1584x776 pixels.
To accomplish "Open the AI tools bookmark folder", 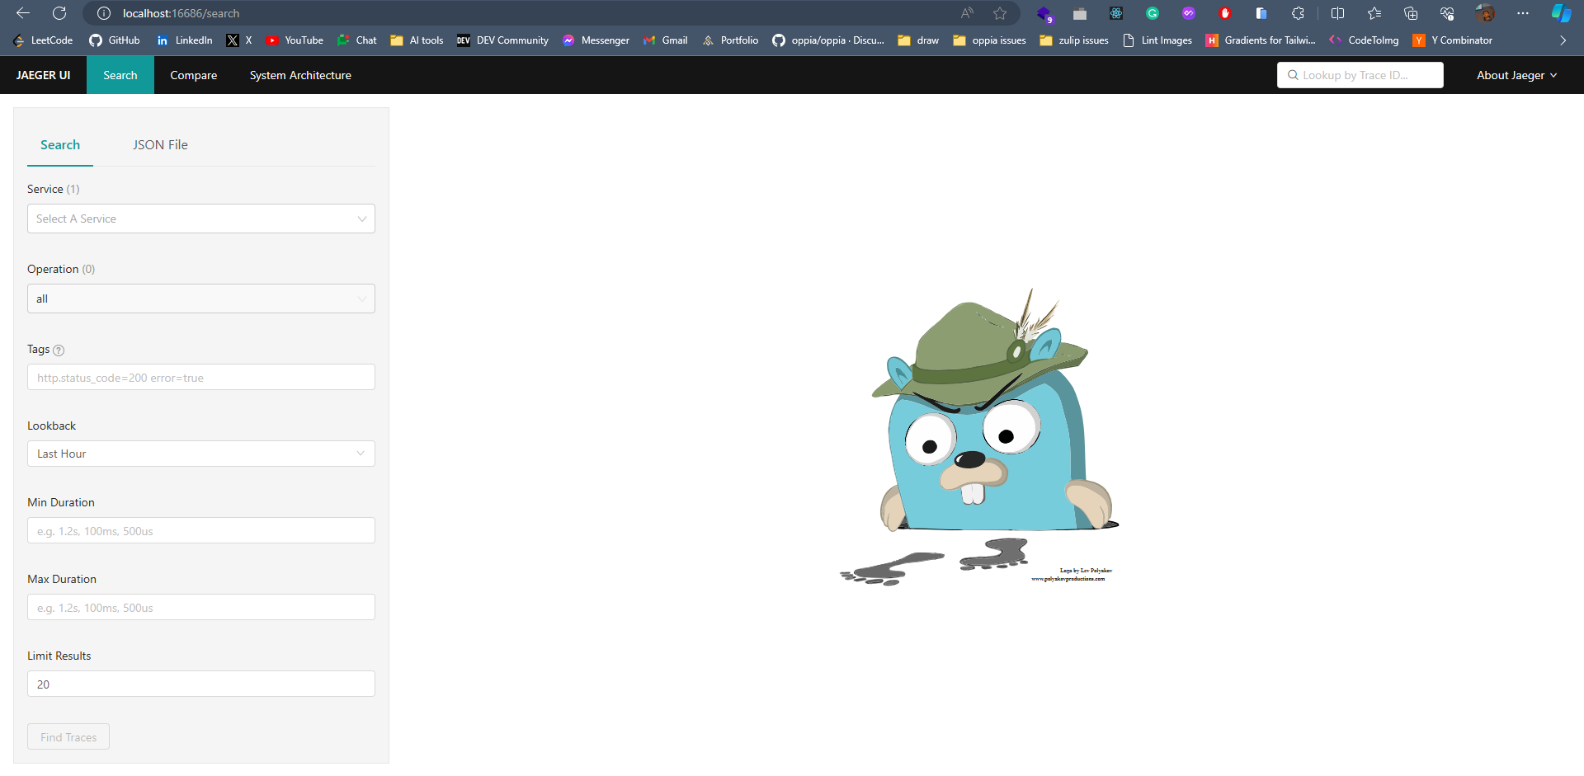I will [417, 40].
